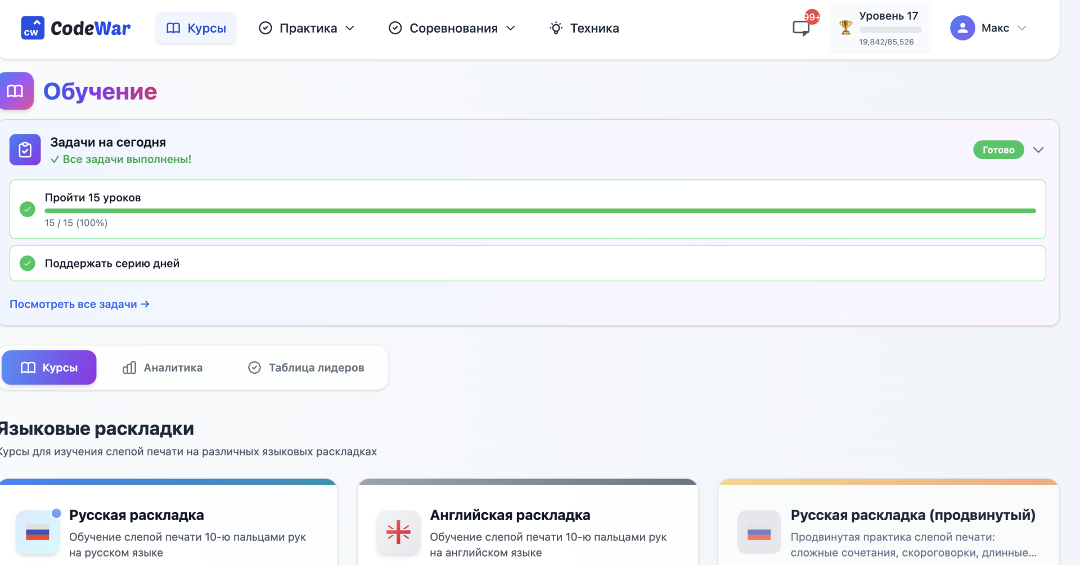
Task: Open the Посмотреть все задачи link
Action: click(x=79, y=304)
